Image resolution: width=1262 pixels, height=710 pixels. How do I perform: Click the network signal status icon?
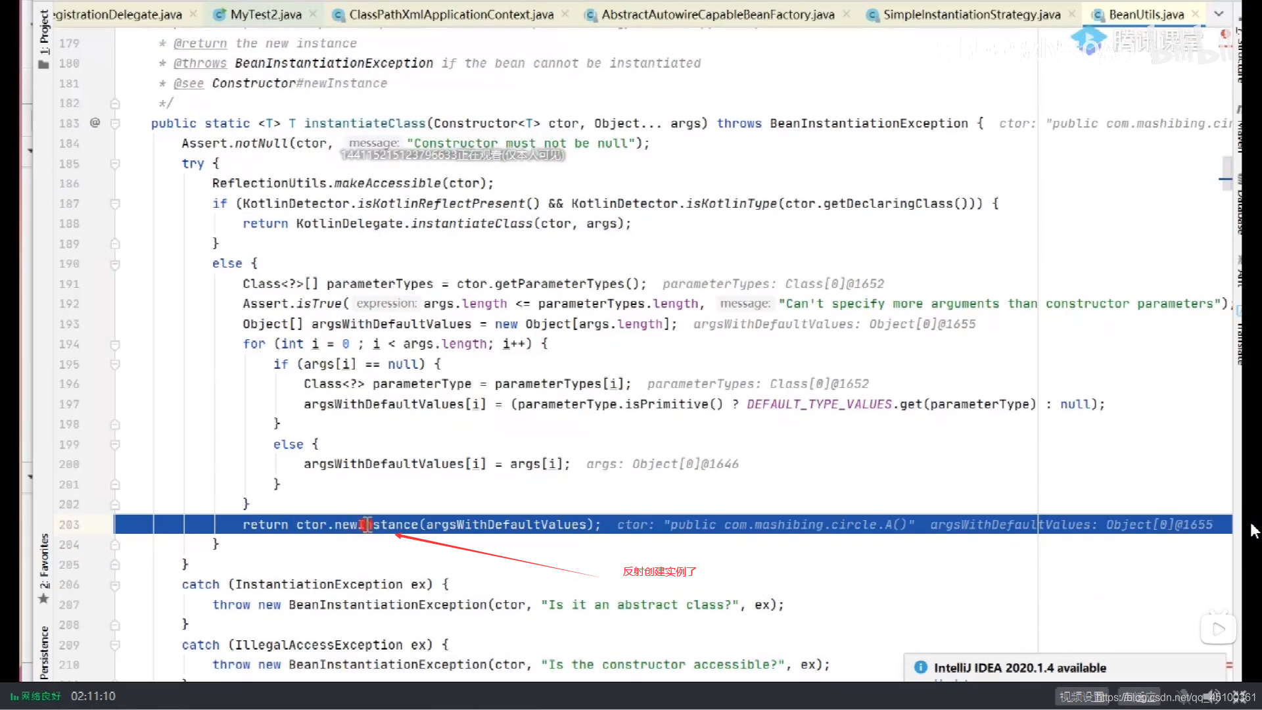click(x=14, y=697)
